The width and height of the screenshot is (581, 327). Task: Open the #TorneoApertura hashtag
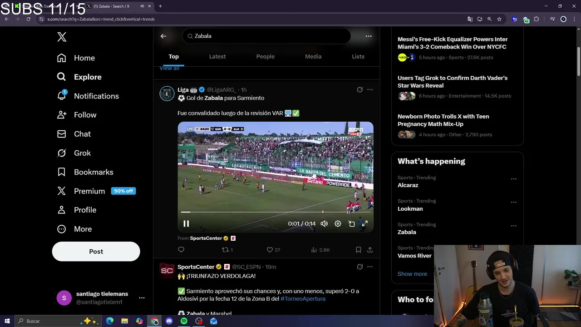pyautogui.click(x=303, y=299)
